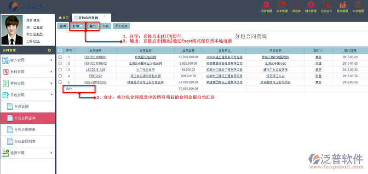
Task: Click the 输出 export button
Action: coord(92,26)
